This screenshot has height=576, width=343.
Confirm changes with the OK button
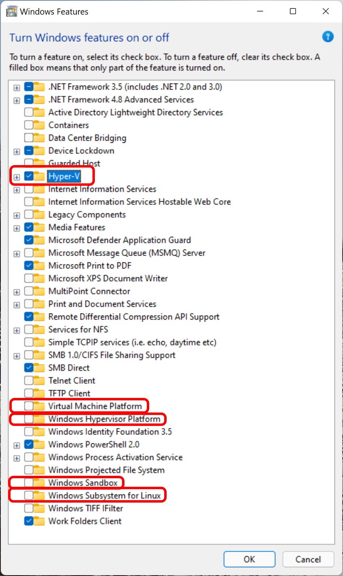click(249, 559)
